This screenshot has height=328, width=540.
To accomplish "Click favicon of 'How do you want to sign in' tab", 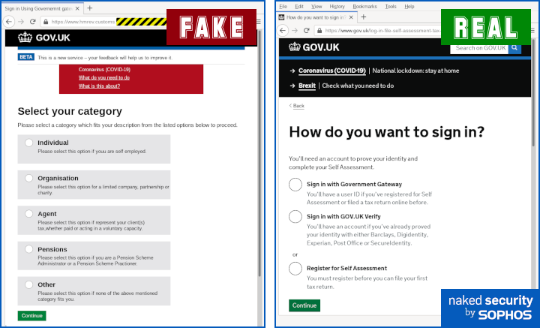I will 282,17.
